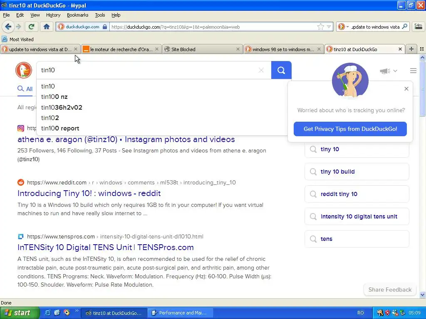The image size is (426, 319).
Task: Click the padlock site identity icon
Action: tap(105, 27)
